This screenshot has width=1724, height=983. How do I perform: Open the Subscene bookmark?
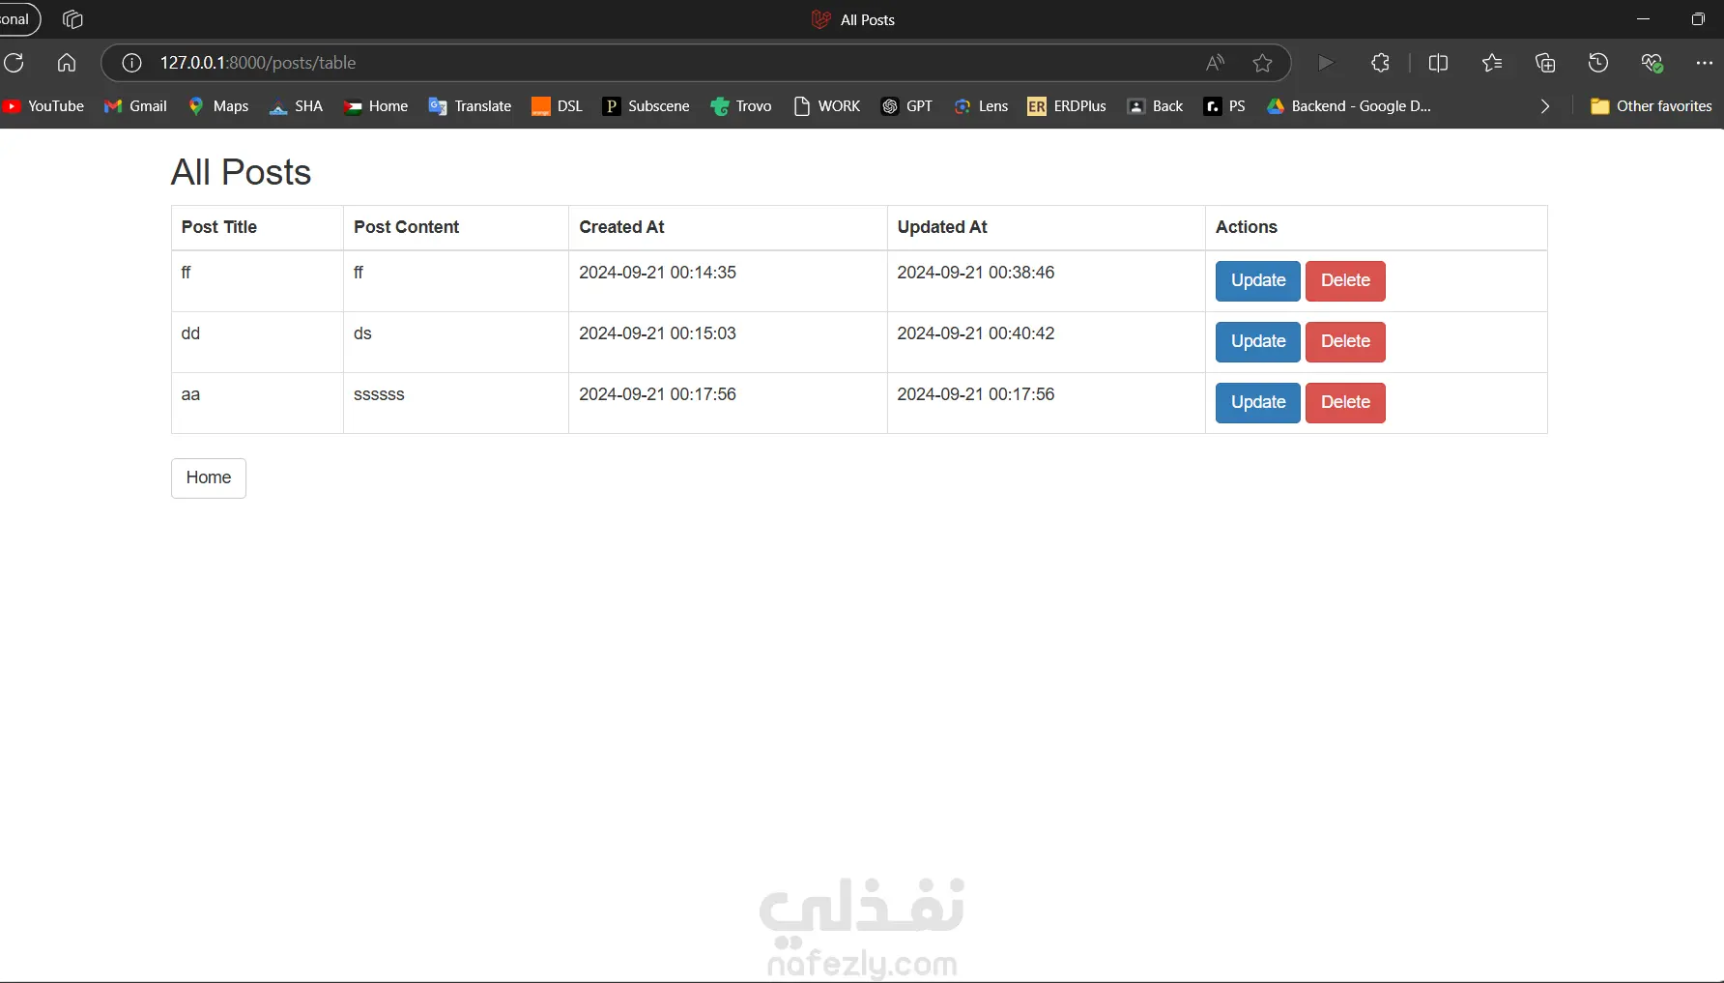pos(646,106)
